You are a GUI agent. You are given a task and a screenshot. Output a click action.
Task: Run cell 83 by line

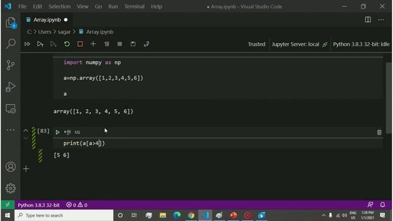coord(68,132)
